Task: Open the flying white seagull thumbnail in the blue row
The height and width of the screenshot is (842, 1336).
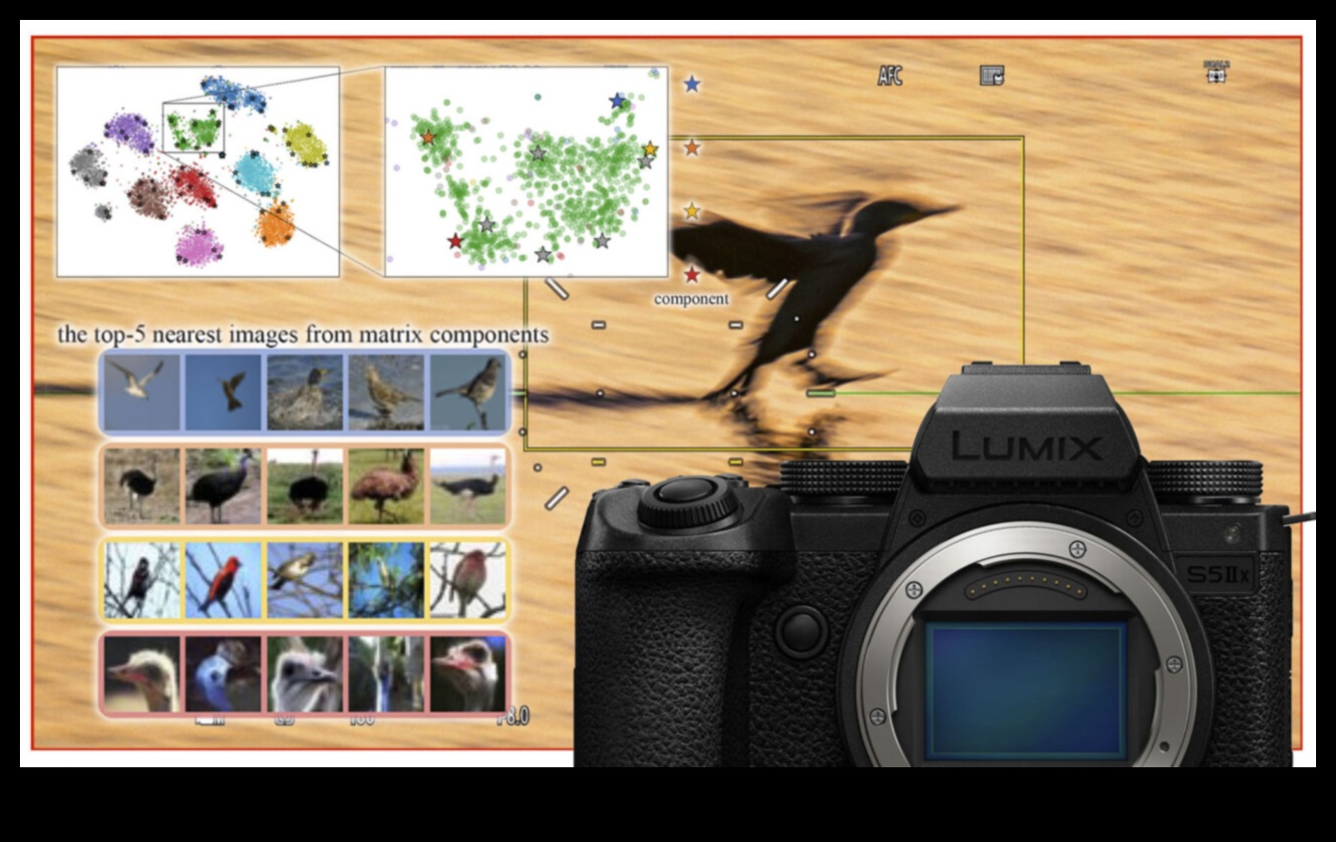Action: 142,393
